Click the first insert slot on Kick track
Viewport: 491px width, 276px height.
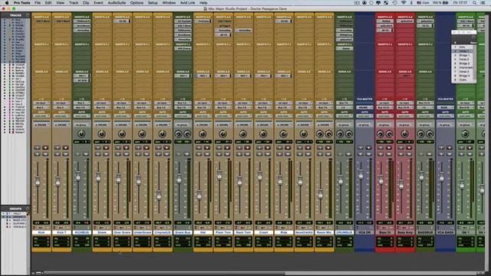[x=41, y=21]
